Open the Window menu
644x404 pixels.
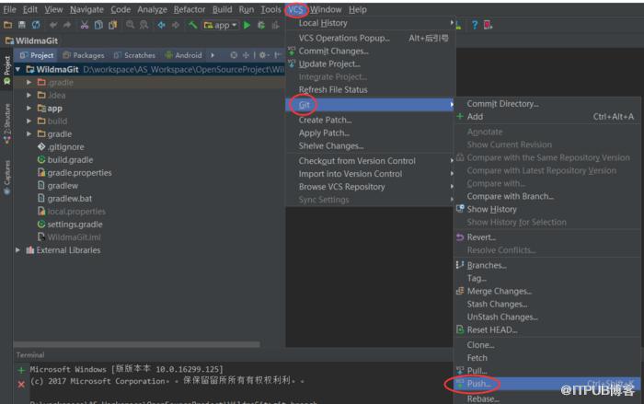pyautogui.click(x=326, y=9)
